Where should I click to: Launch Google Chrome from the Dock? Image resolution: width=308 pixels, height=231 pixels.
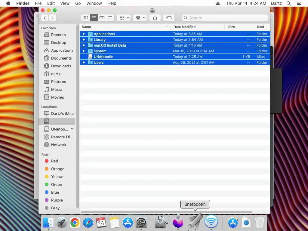click(75, 223)
